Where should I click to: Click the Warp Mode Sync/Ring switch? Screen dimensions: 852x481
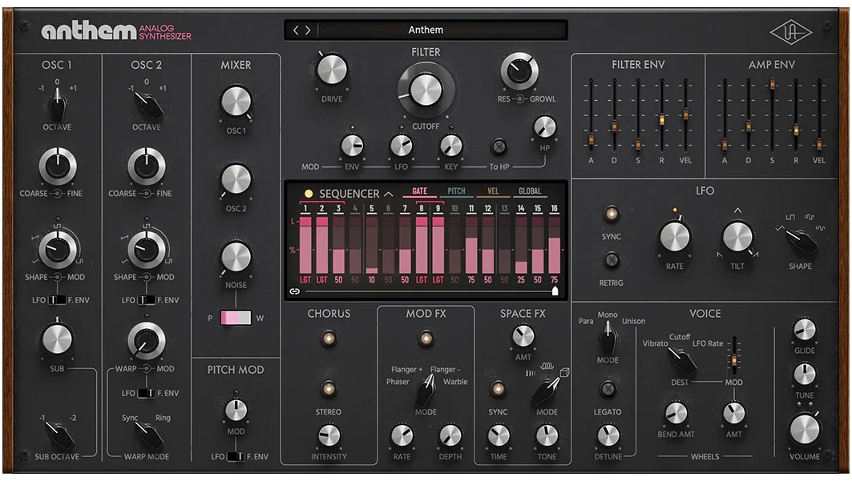(147, 434)
